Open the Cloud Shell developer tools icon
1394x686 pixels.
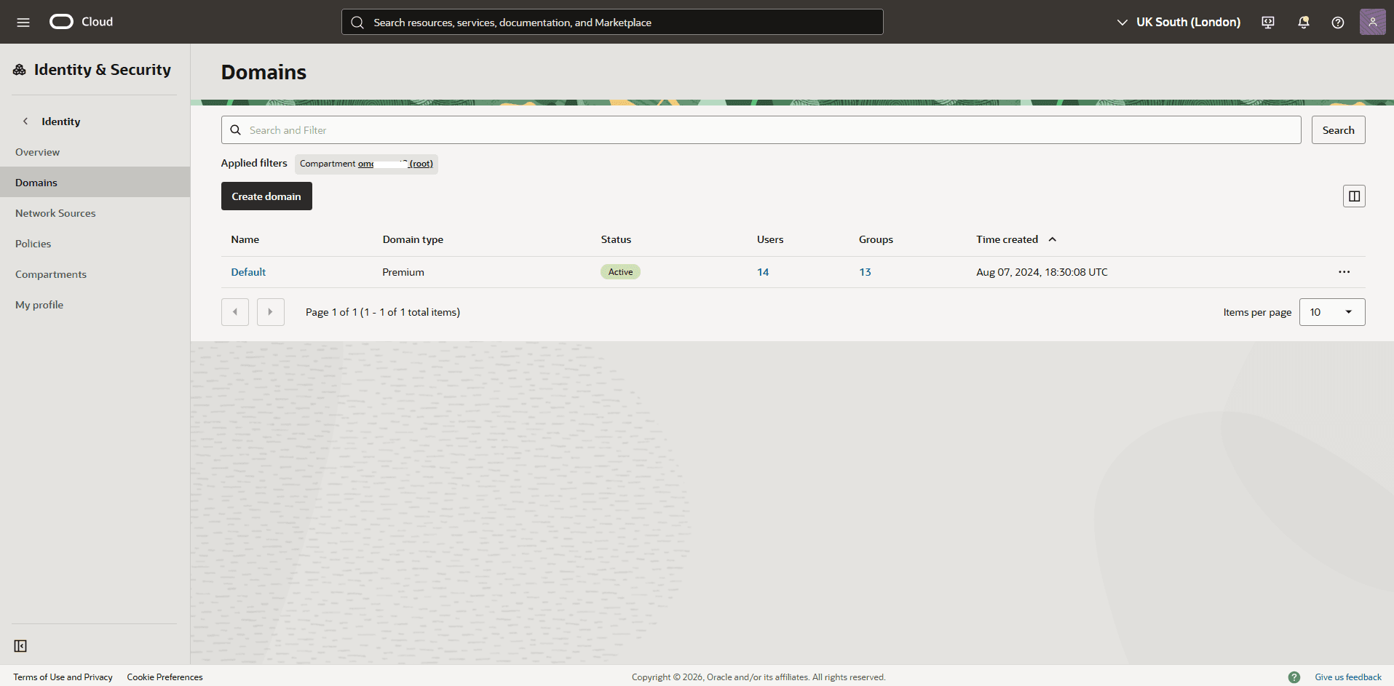1268,23
